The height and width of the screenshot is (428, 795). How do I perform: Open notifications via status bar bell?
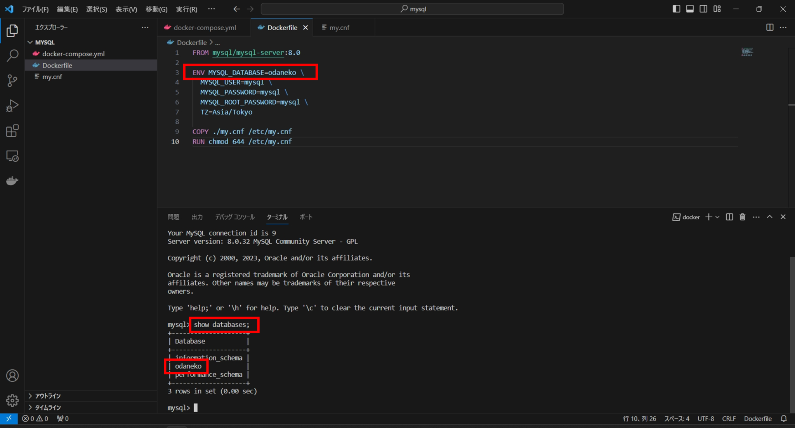784,419
